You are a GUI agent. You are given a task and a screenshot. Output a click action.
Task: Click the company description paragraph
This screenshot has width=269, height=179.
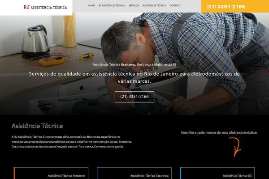[x=72, y=141]
